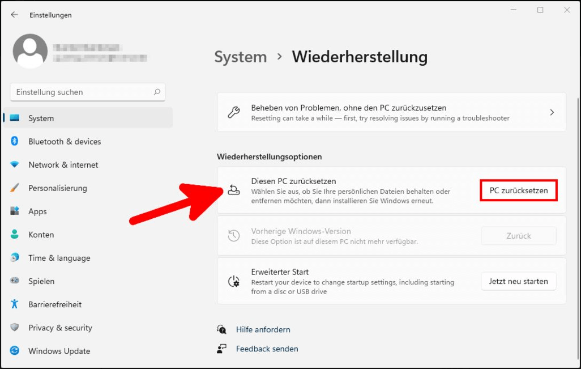Open Apps settings page
The width and height of the screenshot is (581, 369).
(x=88, y=211)
